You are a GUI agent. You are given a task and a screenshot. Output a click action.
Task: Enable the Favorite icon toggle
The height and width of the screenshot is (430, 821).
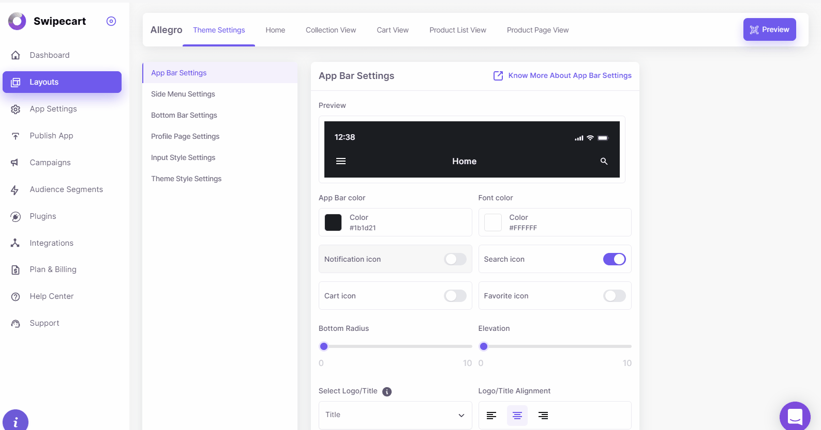(614, 296)
